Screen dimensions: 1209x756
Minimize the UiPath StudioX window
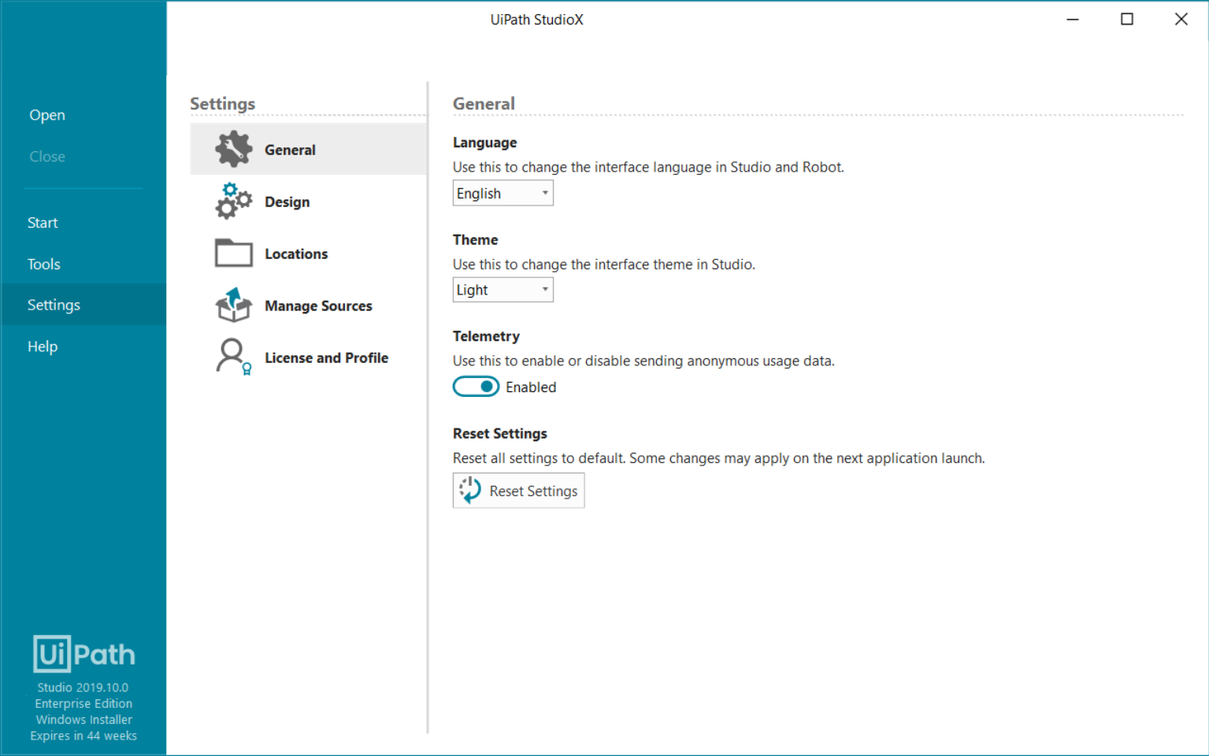tap(1073, 19)
